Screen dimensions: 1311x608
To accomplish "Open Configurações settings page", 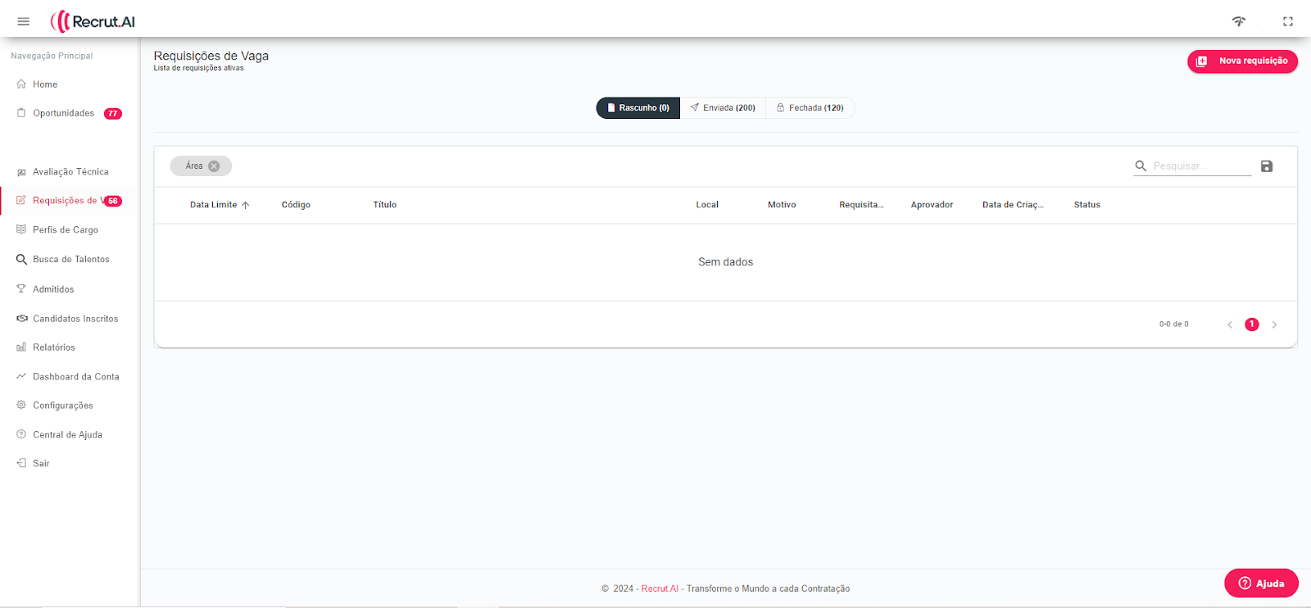I will pos(62,406).
